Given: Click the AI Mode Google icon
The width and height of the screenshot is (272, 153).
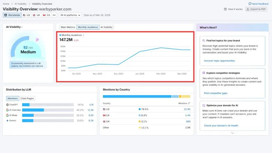Looking at the screenshot, I should pos(7,115).
